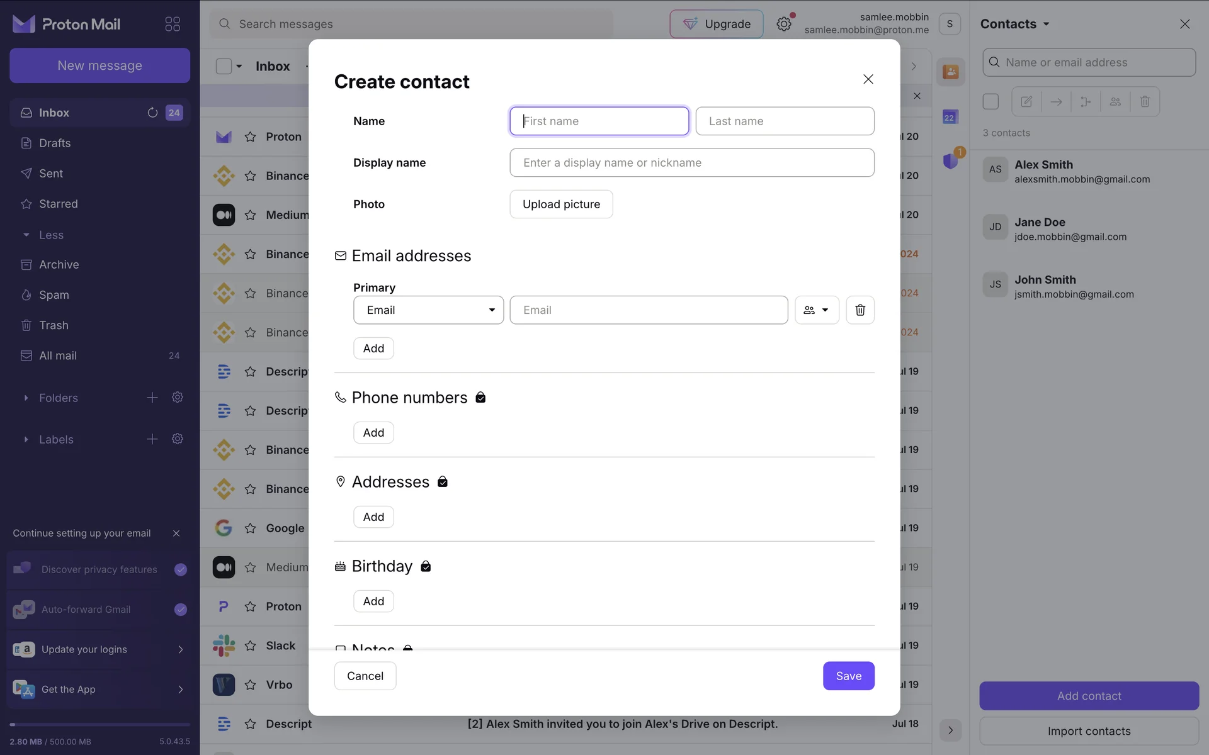Viewport: 1209px width, 755px height.
Task: Open the Contacts panel title dropdown
Action: [x=1014, y=24]
